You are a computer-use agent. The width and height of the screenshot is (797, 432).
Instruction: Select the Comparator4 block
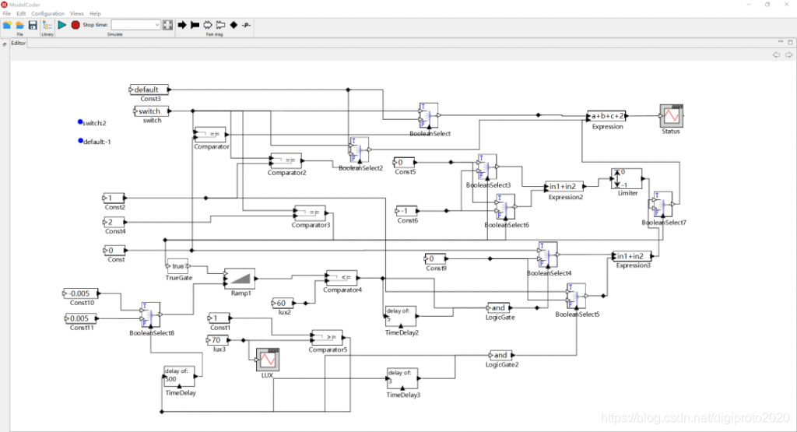342,278
